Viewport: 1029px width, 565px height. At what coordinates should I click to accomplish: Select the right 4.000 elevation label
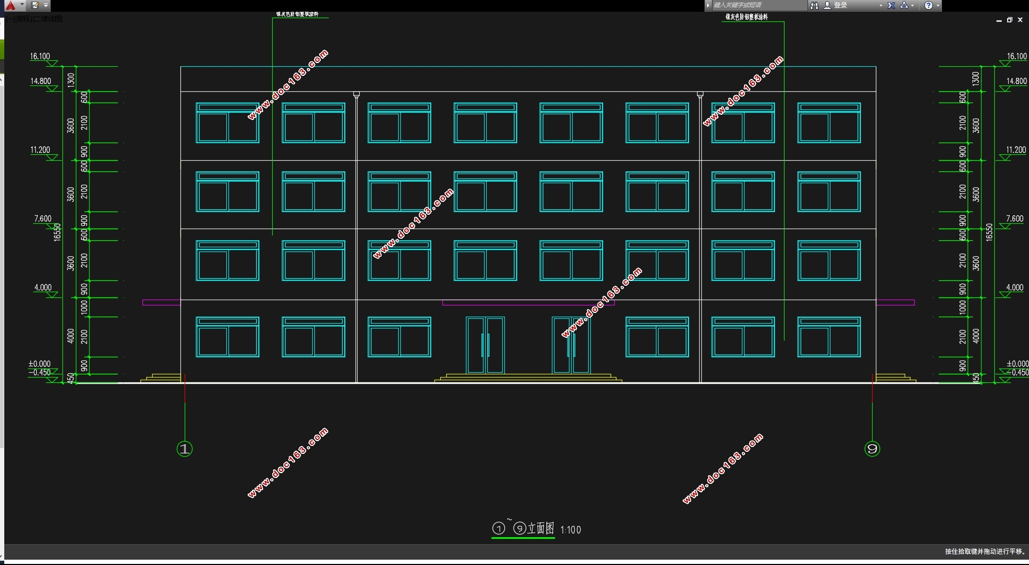[1015, 287]
